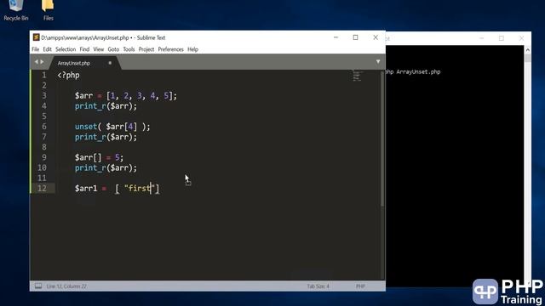Click the Line 12, Column 22 status text
The image size is (545, 306).
coord(66,286)
